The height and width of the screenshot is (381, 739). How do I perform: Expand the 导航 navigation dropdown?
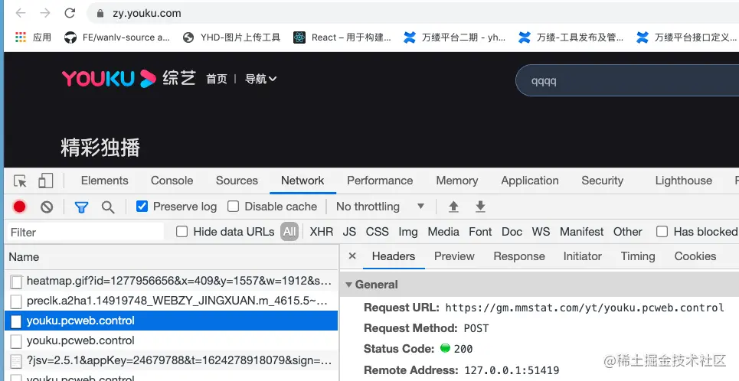click(260, 79)
